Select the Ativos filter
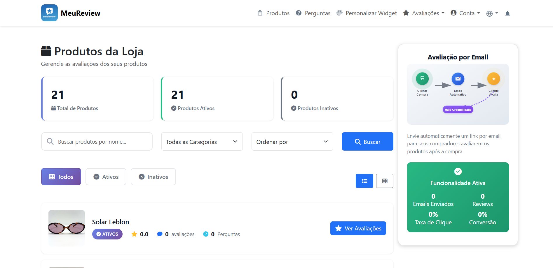 (106, 177)
